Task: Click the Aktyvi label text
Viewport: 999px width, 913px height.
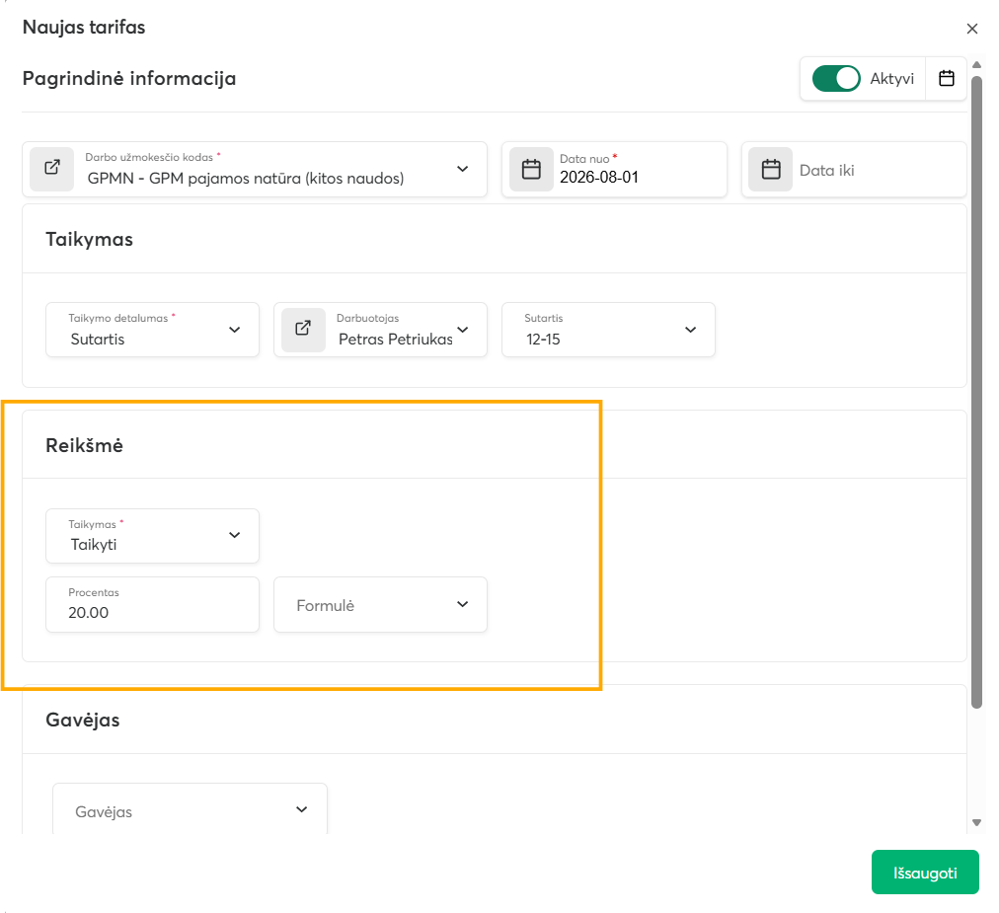Action: coord(892,78)
